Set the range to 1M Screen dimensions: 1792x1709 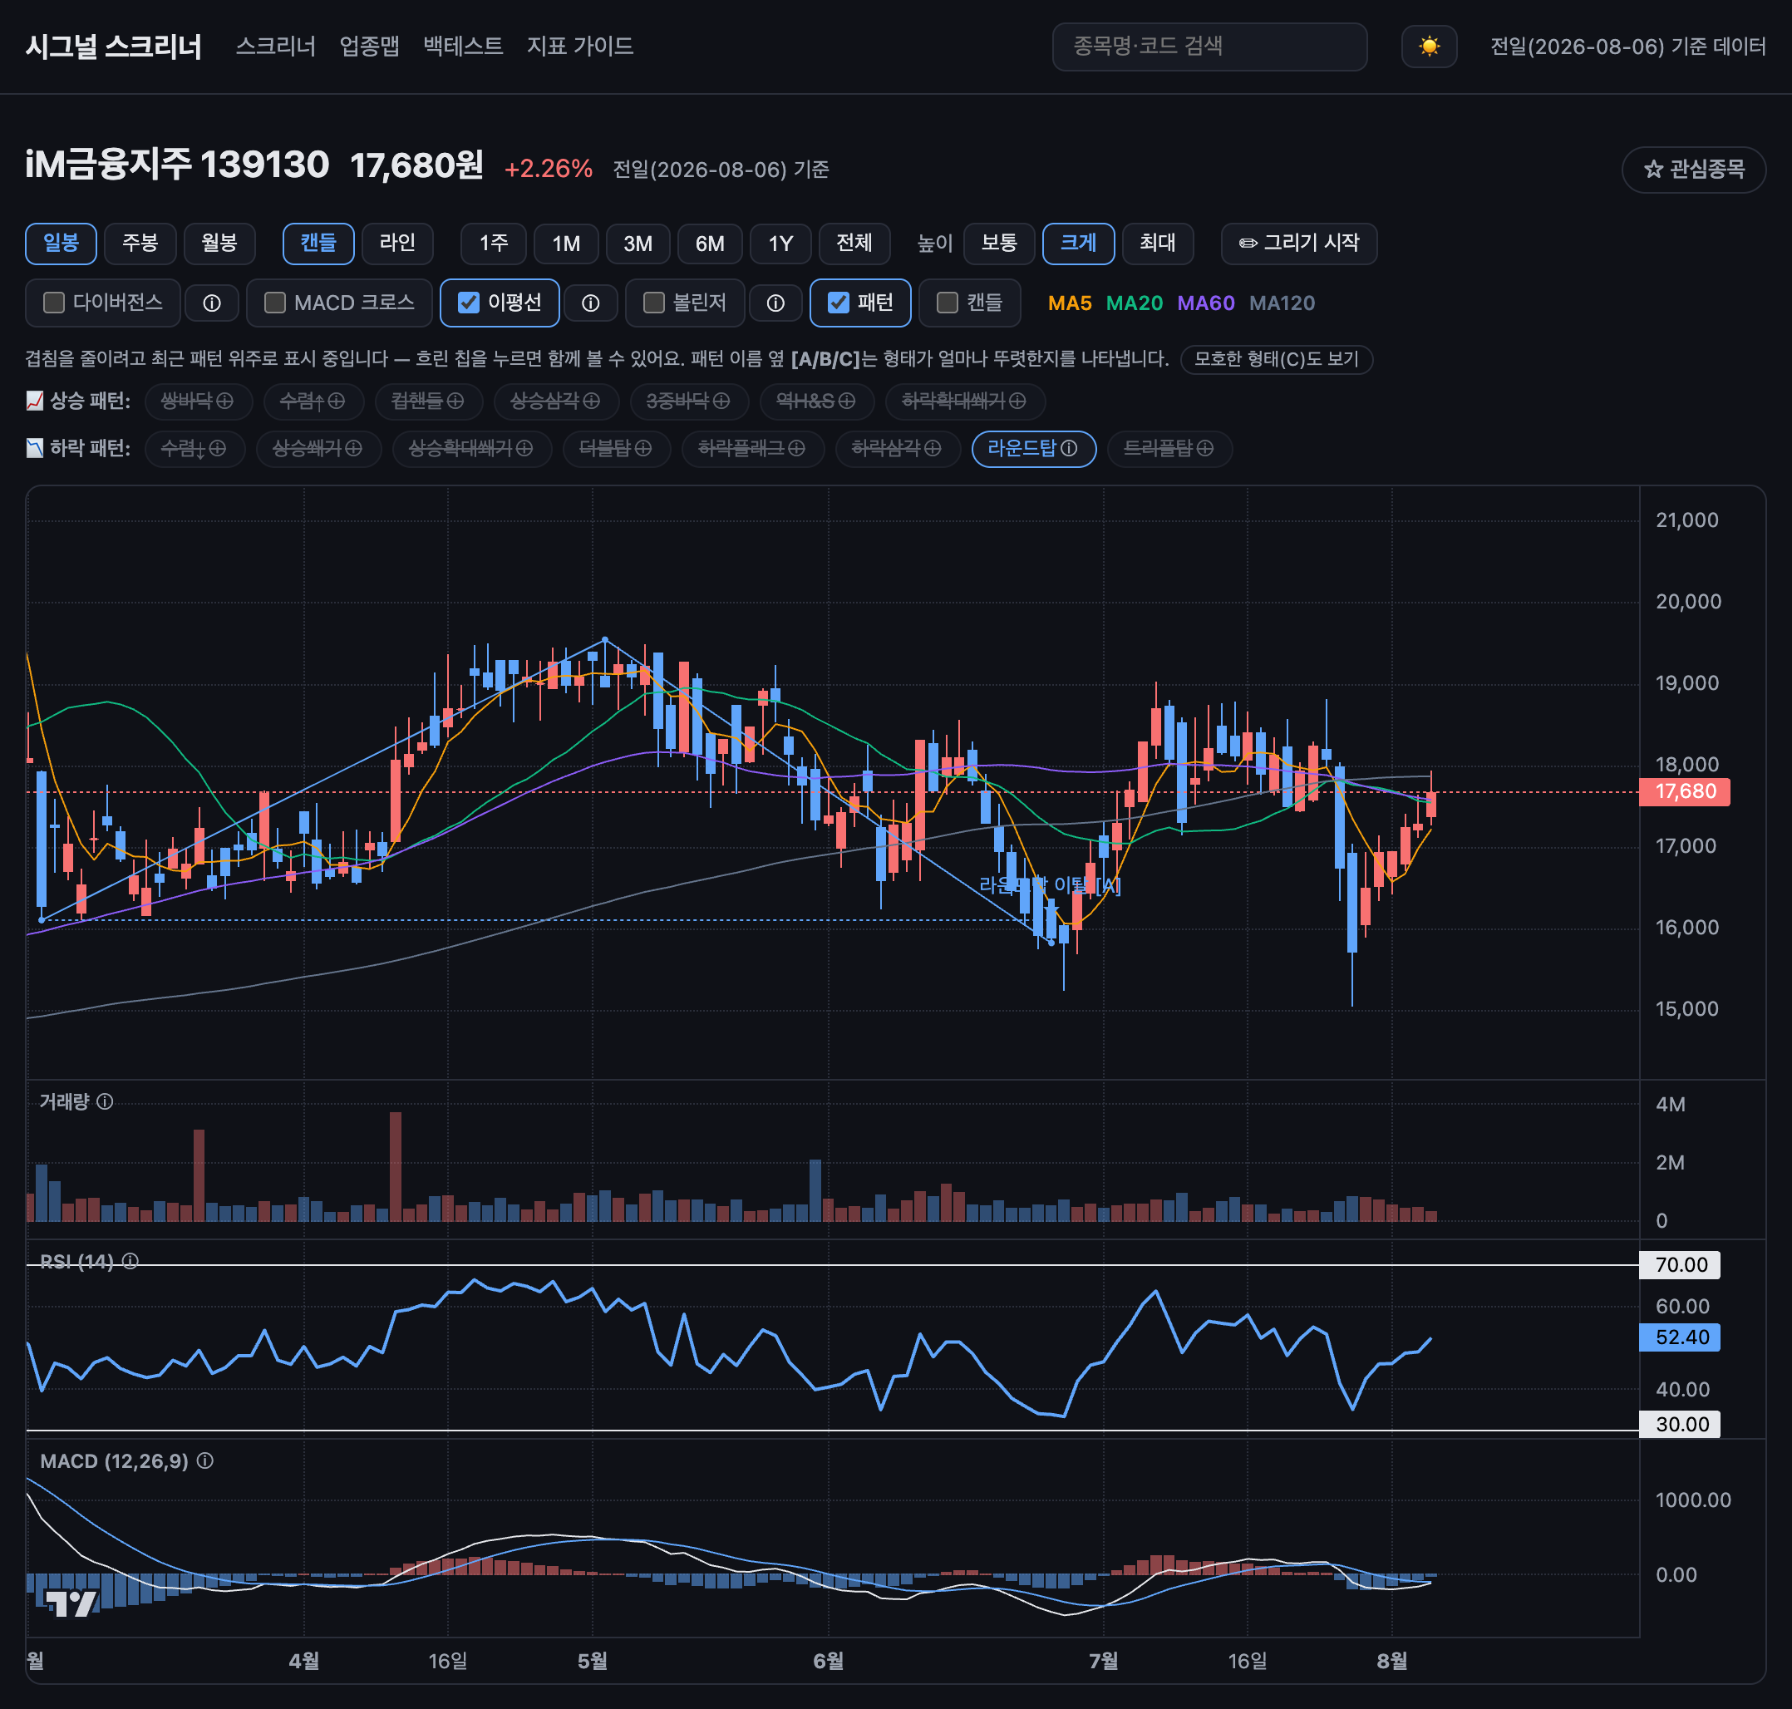(566, 244)
